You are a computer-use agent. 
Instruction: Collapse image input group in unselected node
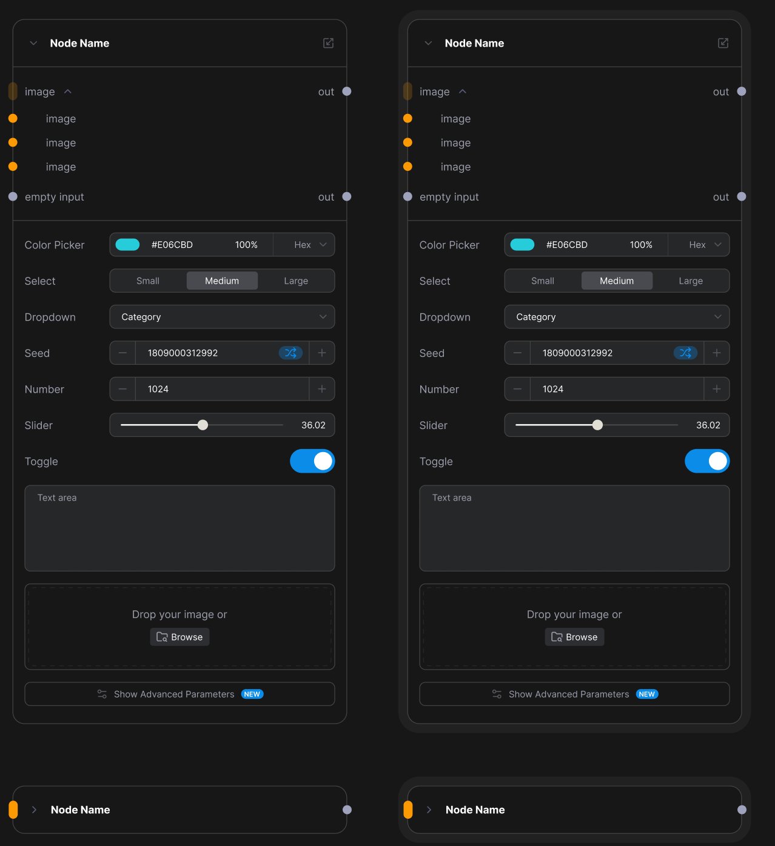pos(68,92)
